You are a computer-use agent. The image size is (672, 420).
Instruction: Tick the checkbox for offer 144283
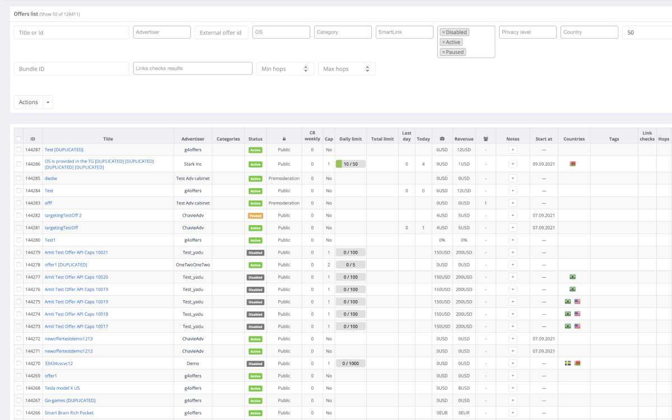(x=18, y=203)
